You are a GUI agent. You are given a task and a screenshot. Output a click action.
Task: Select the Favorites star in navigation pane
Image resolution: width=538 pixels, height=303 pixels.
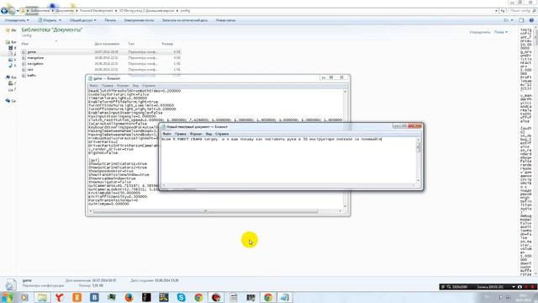point(8,30)
